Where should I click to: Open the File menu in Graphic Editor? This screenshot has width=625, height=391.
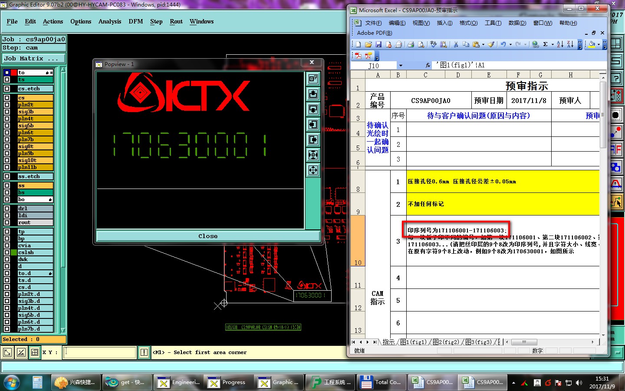point(12,21)
